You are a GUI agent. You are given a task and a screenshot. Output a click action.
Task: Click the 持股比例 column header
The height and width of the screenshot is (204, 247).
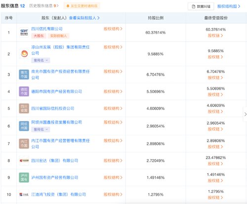pyautogui.click(x=156, y=18)
